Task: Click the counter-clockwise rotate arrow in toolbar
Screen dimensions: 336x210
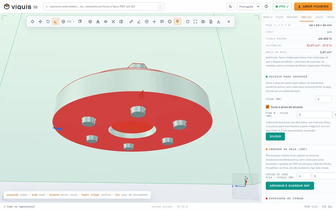Action: pyautogui.click(x=48, y=21)
